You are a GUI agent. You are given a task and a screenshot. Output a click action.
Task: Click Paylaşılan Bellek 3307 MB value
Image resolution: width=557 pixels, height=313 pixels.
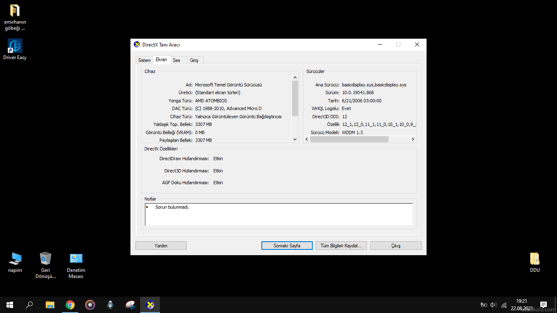(x=203, y=140)
